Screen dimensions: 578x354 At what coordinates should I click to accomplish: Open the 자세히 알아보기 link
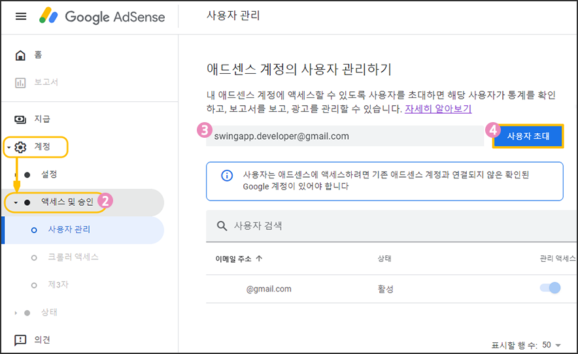click(437, 108)
